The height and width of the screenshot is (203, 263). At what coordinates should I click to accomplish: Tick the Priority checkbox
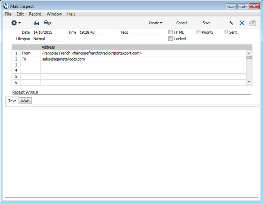coord(198,32)
